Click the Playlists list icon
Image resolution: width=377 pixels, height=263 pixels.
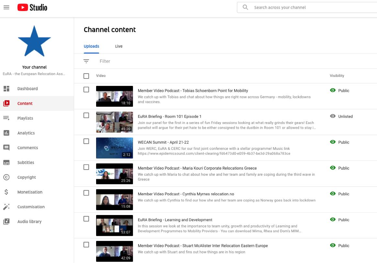click(6, 118)
